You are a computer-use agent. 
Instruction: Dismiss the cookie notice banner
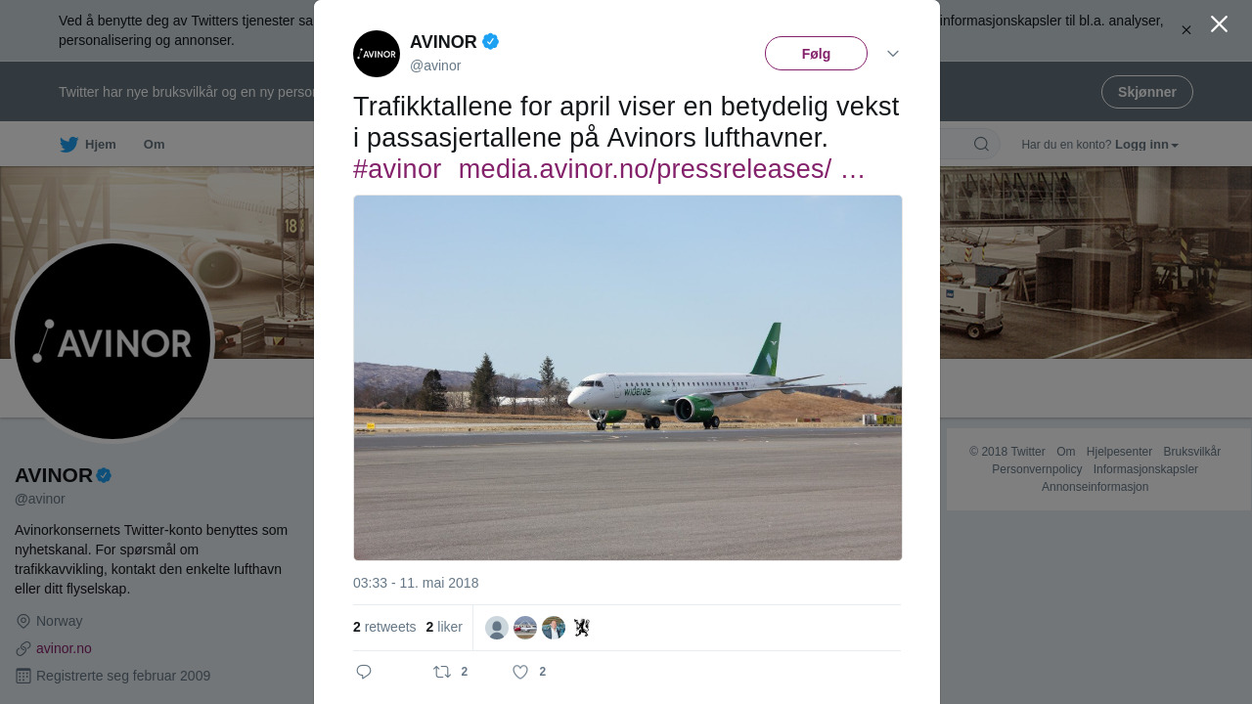click(1185, 30)
